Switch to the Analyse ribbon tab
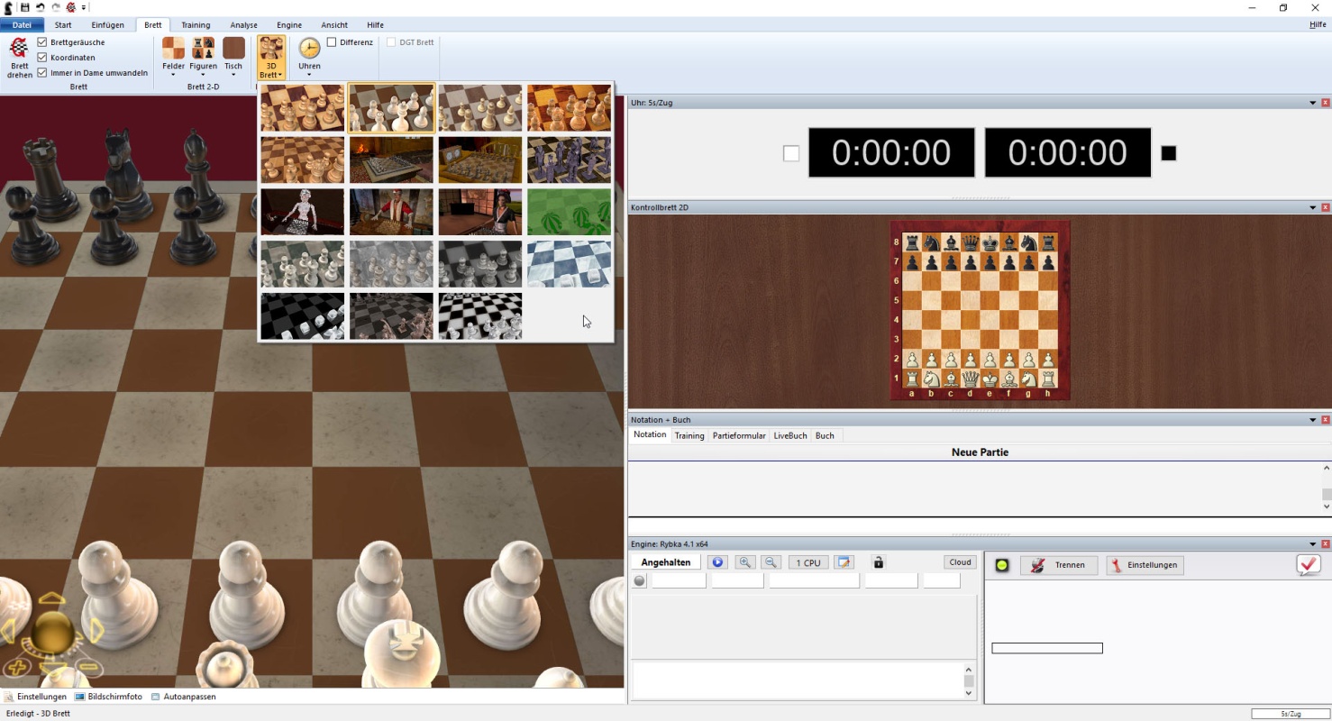 coord(243,25)
